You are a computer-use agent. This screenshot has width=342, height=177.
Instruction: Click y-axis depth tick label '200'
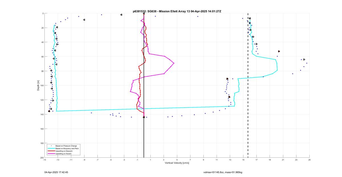pyautogui.click(x=42, y=157)
